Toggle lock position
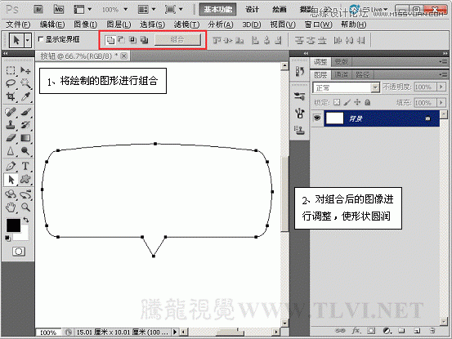Screen dimensions: 452x339 (x=357, y=102)
